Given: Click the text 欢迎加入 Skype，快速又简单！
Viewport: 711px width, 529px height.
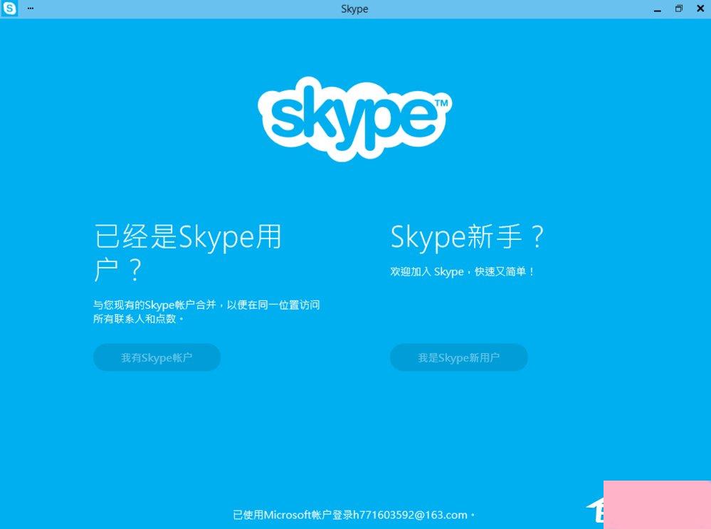Looking at the screenshot, I should coord(462,271).
